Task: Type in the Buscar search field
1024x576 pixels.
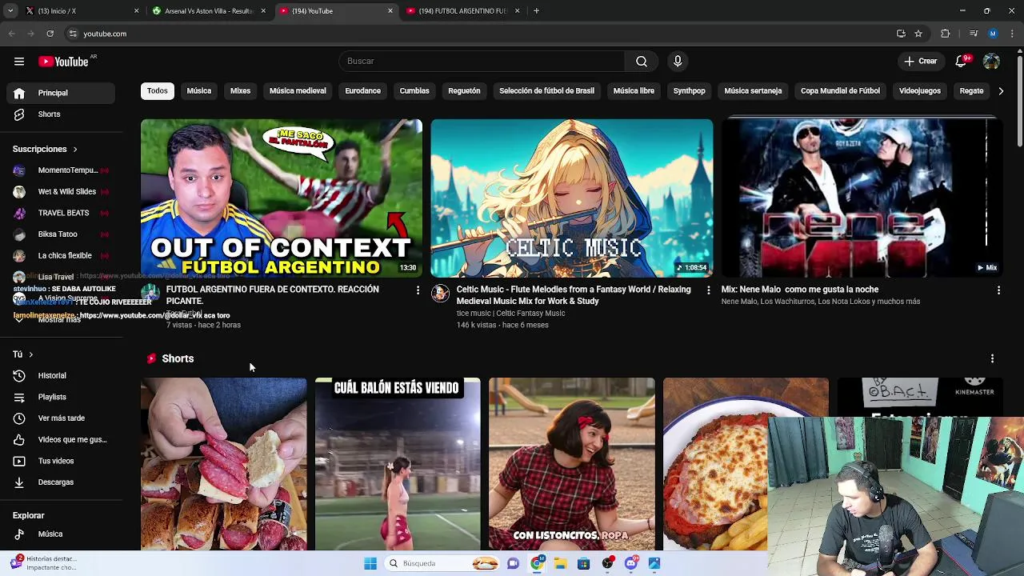Action: tap(482, 61)
